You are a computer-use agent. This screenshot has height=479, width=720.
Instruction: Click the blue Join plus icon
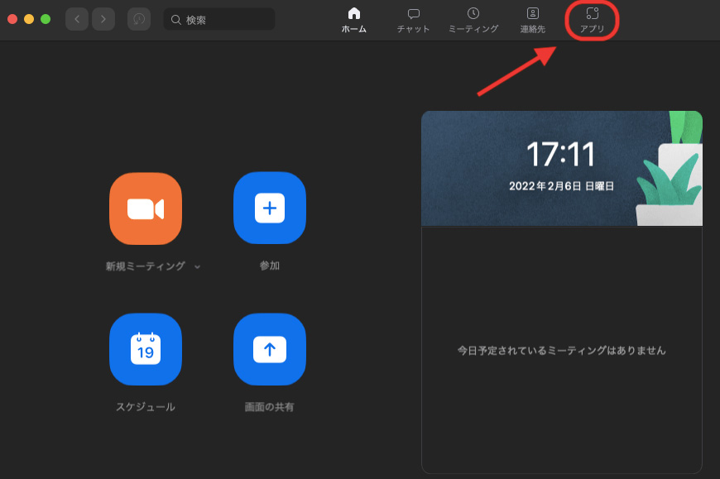pyautogui.click(x=269, y=208)
